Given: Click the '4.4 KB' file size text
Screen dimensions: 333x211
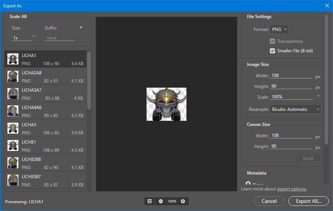Looking at the screenshot, I should 77,64.
